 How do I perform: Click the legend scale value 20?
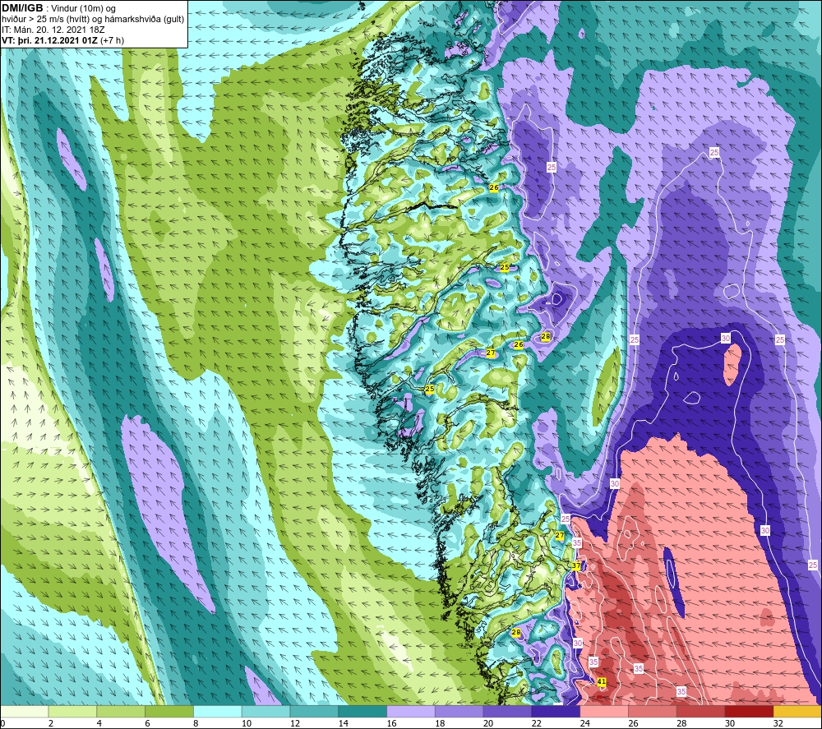pos(488,724)
